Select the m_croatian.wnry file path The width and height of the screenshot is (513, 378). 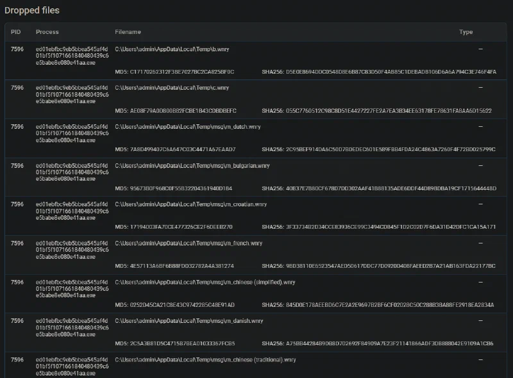click(191, 204)
